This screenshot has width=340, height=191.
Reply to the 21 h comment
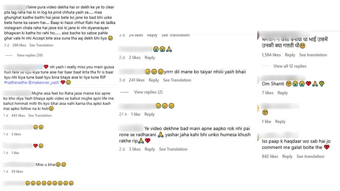pos(150,114)
